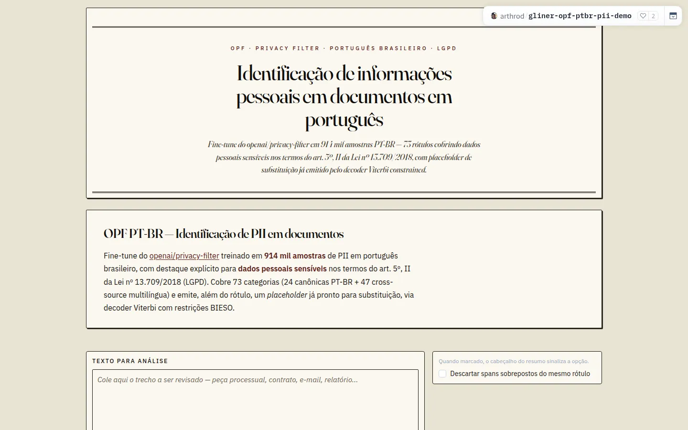This screenshot has height=430, width=688.
Task: Click the TEXTO PARA ANÁLISE label
Action: 130,361
